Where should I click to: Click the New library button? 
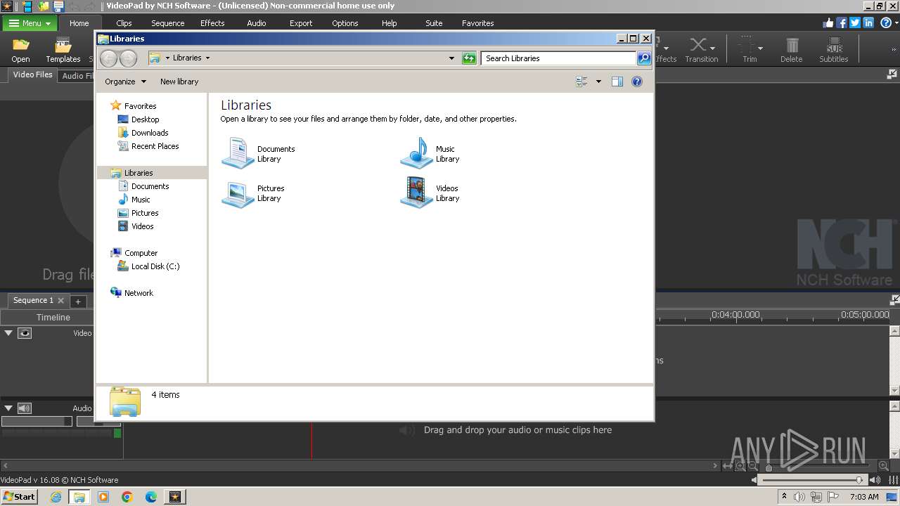[x=179, y=82]
